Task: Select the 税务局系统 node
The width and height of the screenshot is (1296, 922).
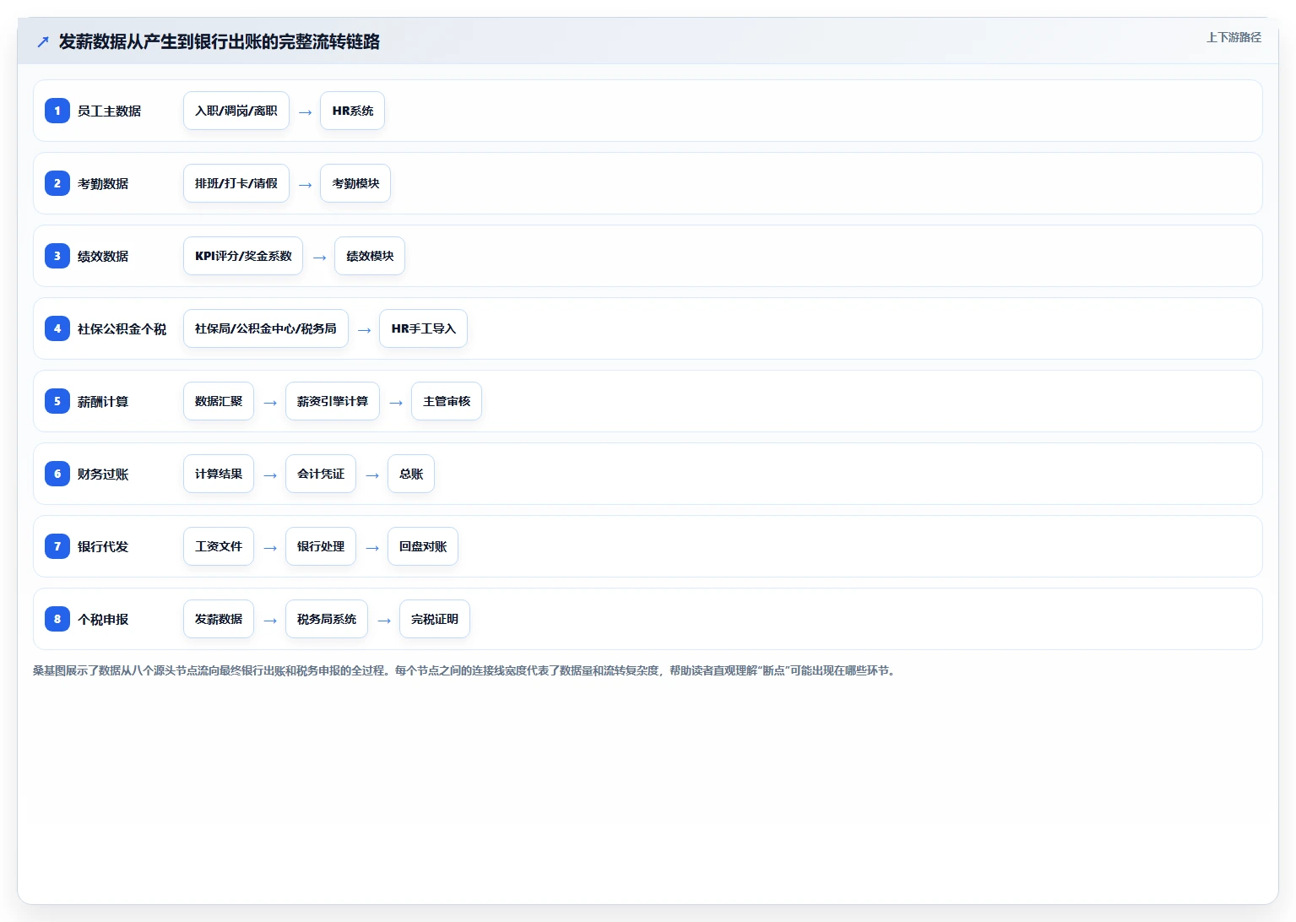Action: (x=327, y=619)
